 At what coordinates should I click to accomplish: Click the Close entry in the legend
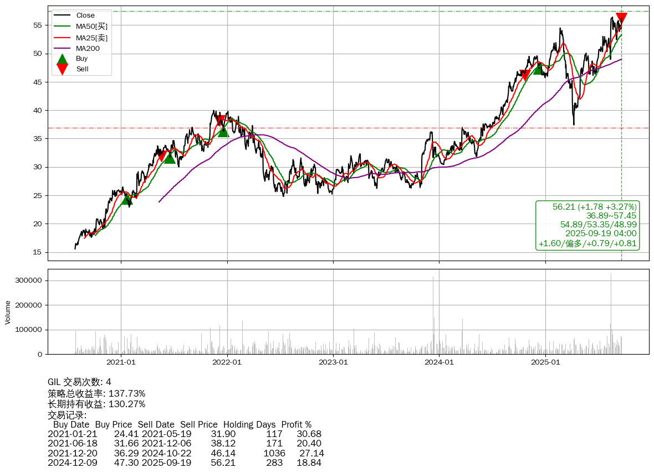pyautogui.click(x=85, y=15)
